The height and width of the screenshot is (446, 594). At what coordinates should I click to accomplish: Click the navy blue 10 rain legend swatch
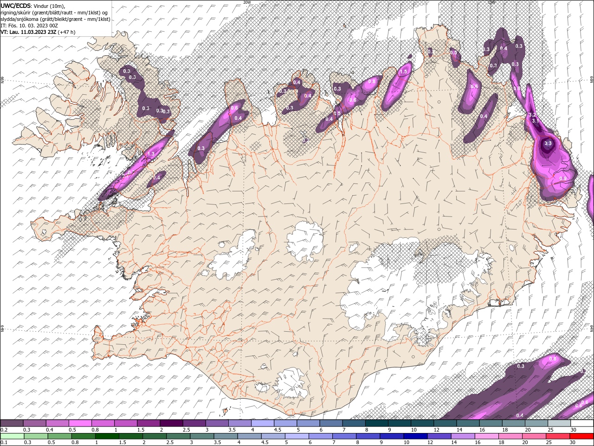point(415,436)
